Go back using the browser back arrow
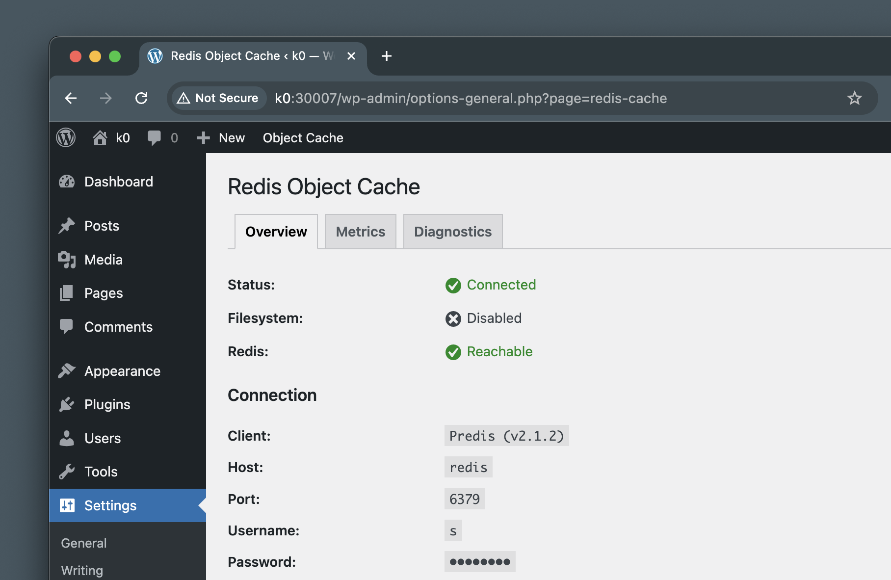 click(71, 98)
